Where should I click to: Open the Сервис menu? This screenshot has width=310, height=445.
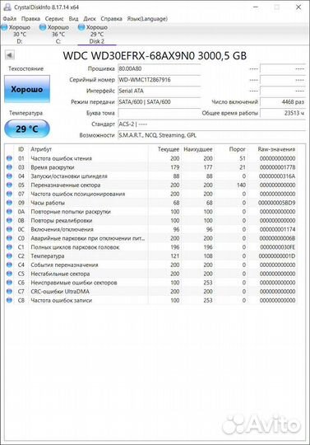click(54, 19)
